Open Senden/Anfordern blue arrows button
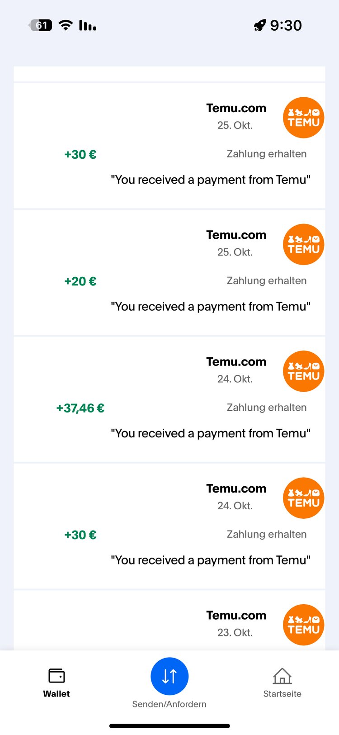 click(x=169, y=676)
